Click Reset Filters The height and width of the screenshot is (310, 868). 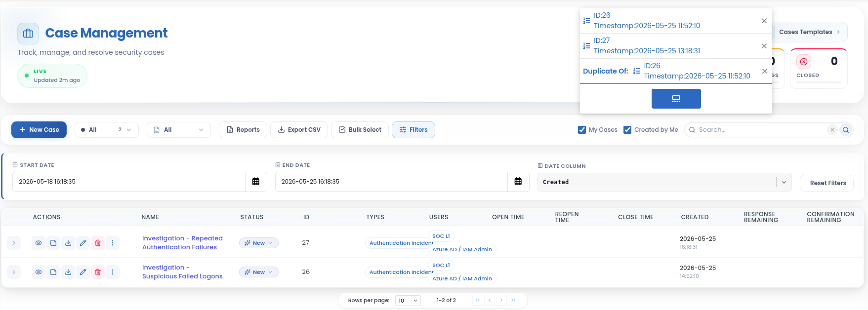point(827,183)
